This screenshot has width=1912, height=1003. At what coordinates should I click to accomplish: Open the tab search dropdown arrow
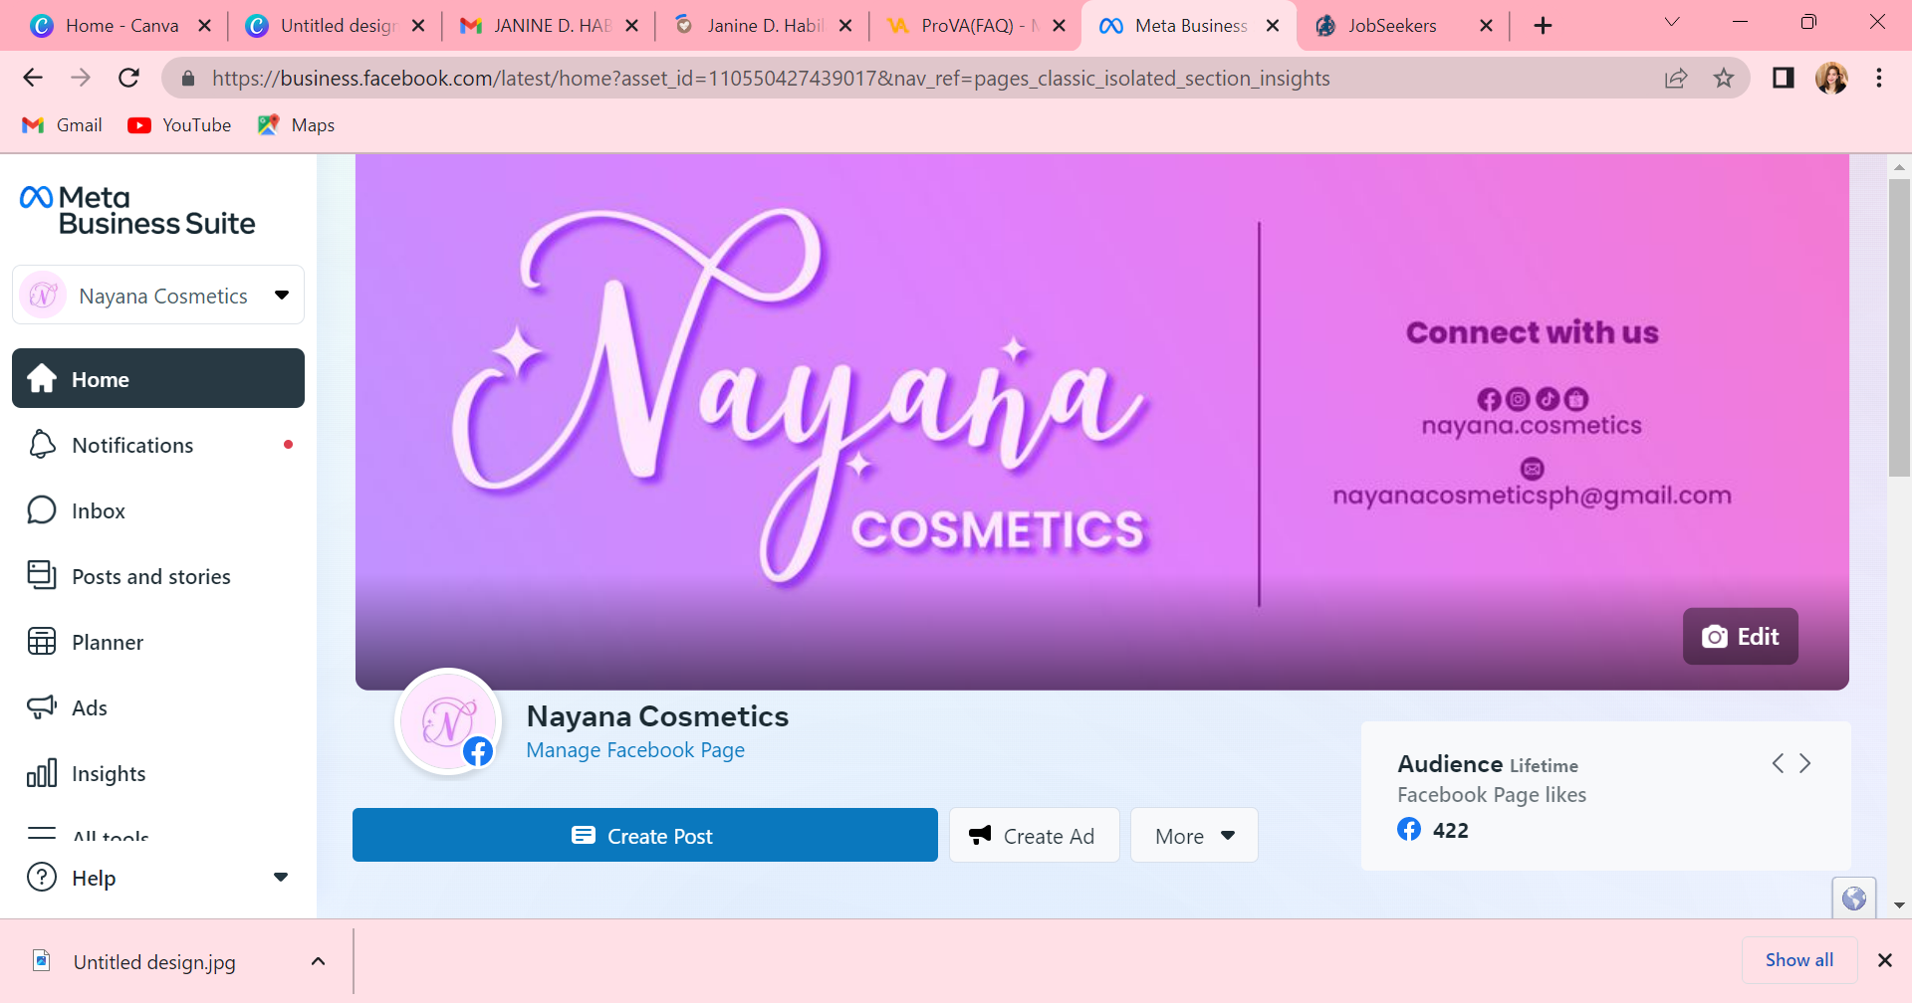[x=1672, y=22]
